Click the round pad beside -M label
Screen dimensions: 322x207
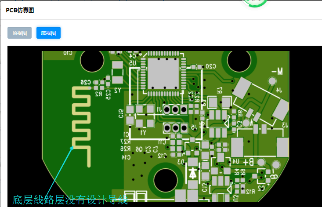coord(272,81)
